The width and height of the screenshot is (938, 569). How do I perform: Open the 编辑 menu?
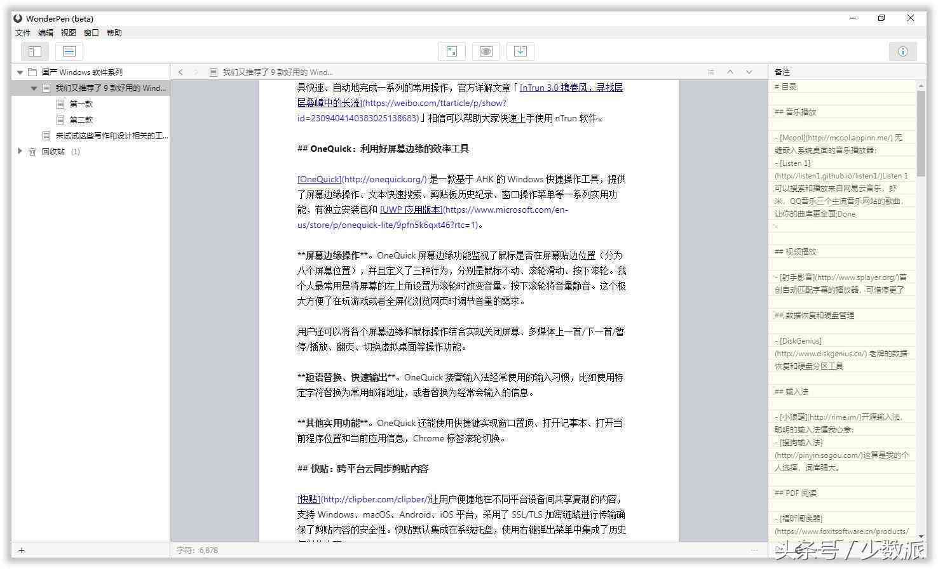click(x=46, y=33)
